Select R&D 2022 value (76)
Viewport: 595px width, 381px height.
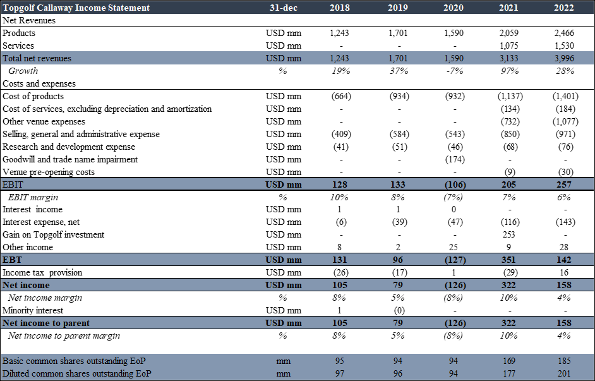coord(566,147)
